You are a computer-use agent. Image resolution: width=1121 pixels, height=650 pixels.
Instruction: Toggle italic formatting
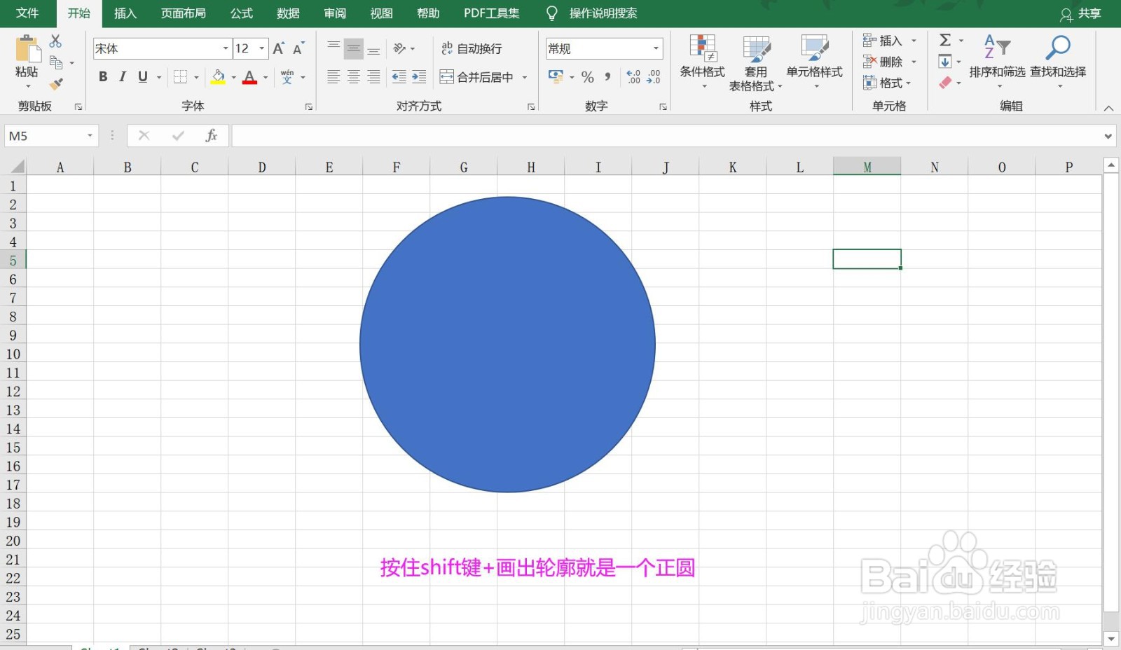point(123,77)
